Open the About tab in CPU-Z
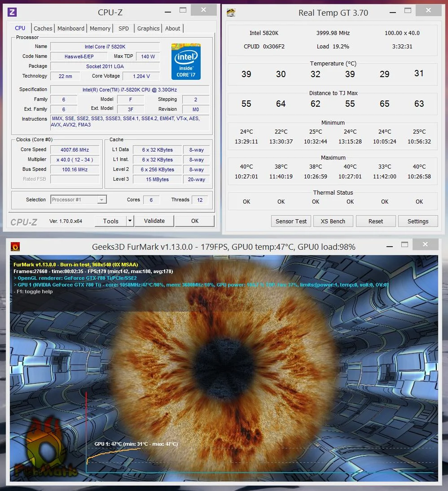448x491 pixels. tap(172, 29)
